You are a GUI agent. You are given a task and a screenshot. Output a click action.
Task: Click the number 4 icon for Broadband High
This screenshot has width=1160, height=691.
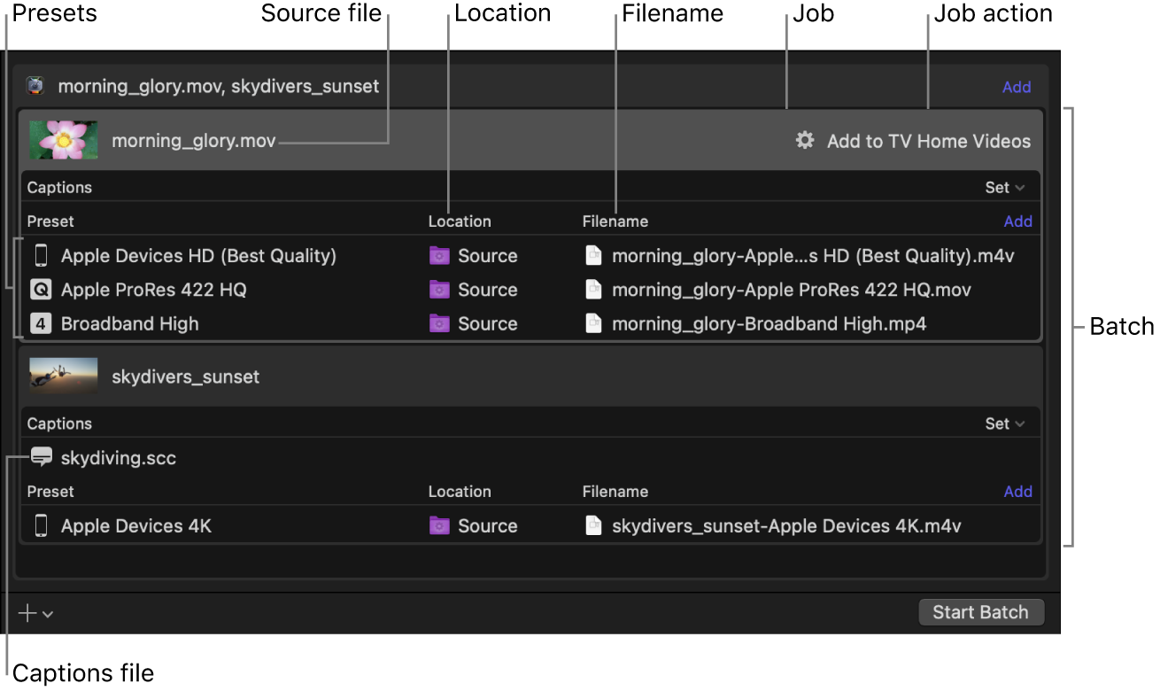(x=41, y=323)
